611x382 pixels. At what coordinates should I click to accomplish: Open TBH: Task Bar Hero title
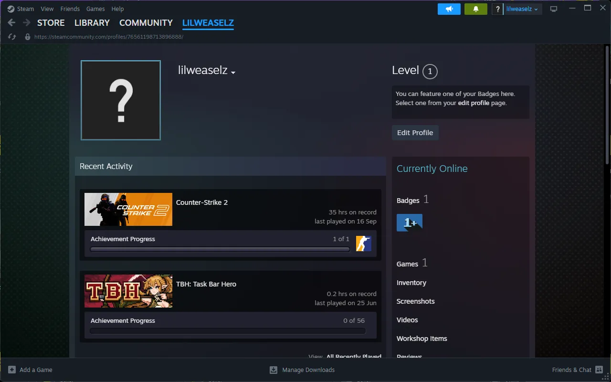[x=206, y=284]
